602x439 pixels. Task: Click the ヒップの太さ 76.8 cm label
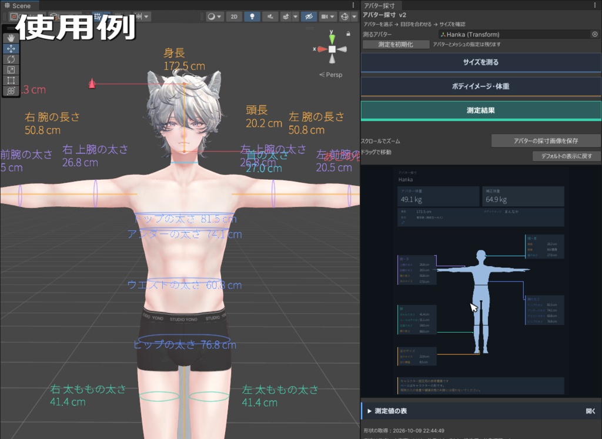coord(185,344)
